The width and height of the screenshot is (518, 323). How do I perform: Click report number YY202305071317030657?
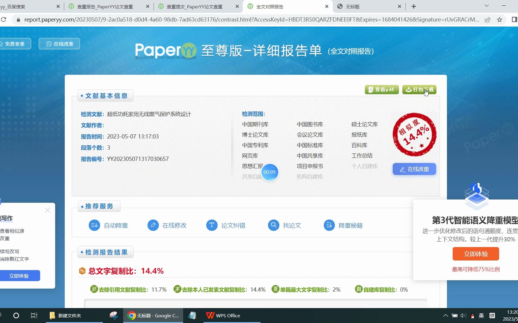click(x=138, y=159)
